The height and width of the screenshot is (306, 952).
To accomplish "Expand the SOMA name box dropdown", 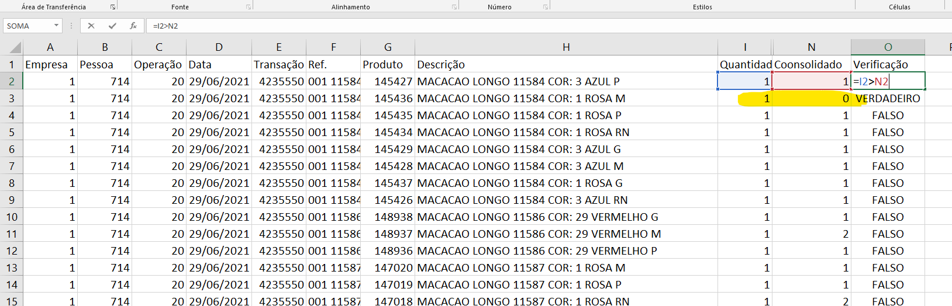I will 56,26.
